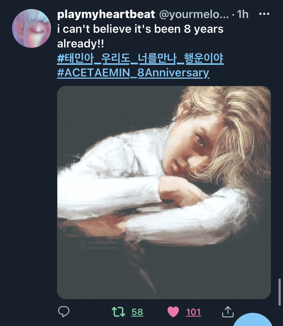Open the #ACETAEMIN_8Anniversary hashtag
The image size is (283, 326).
133,73
